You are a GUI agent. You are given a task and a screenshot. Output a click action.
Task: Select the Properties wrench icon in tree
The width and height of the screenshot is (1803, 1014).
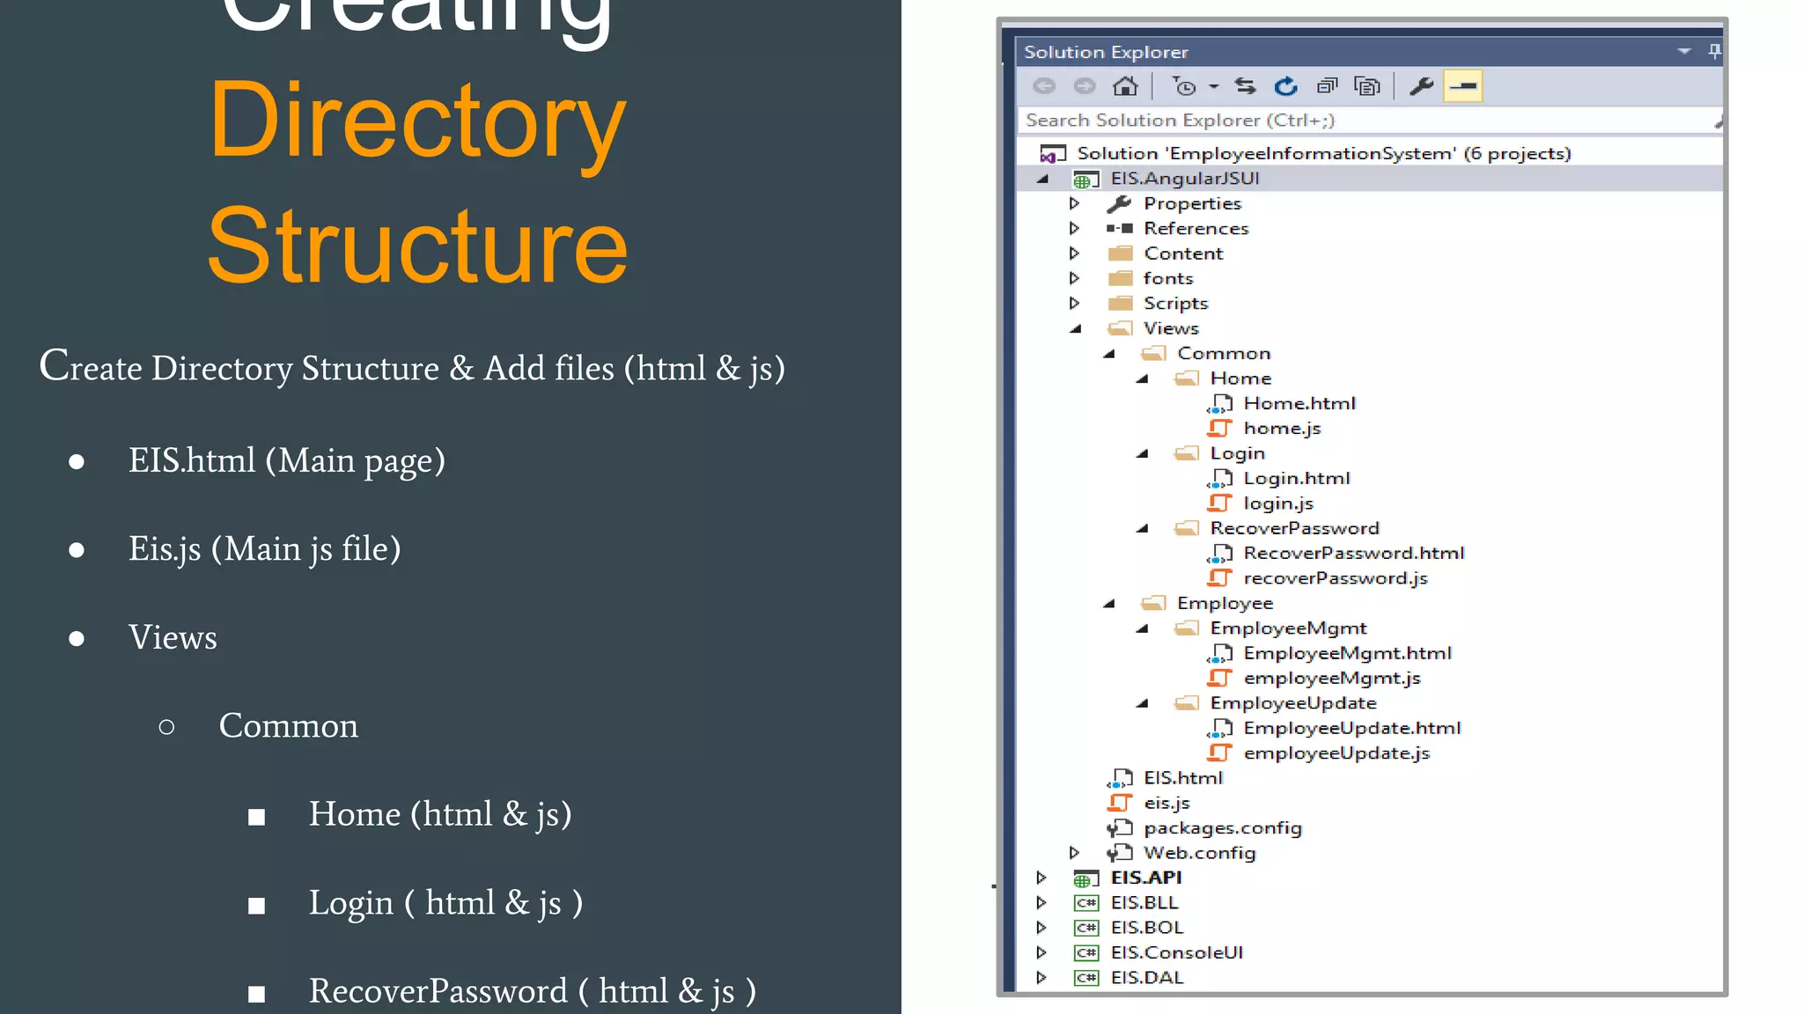pos(1119,204)
